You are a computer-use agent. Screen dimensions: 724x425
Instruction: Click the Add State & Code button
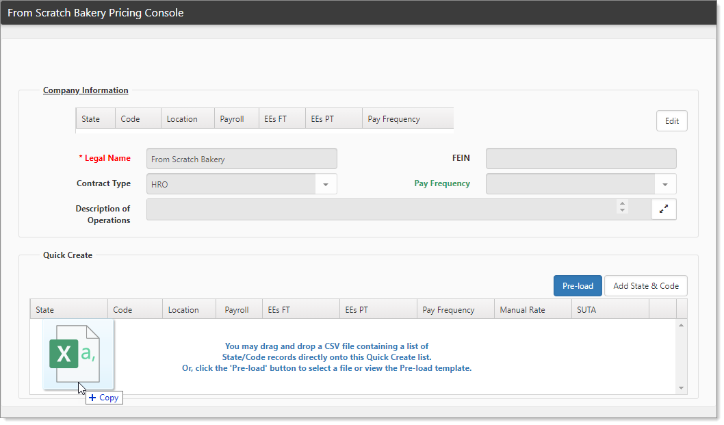point(645,286)
